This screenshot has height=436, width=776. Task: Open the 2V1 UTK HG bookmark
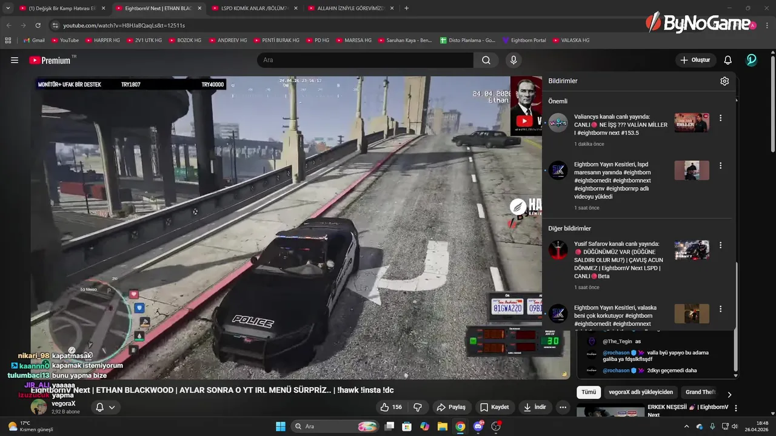click(x=144, y=40)
